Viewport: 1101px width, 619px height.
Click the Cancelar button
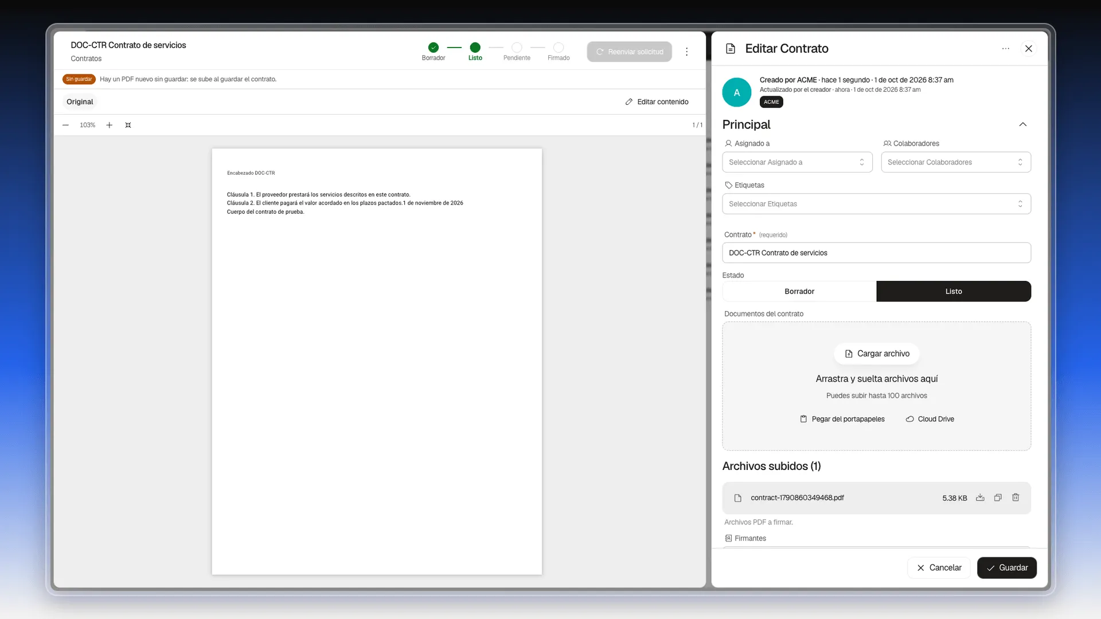pyautogui.click(x=939, y=567)
